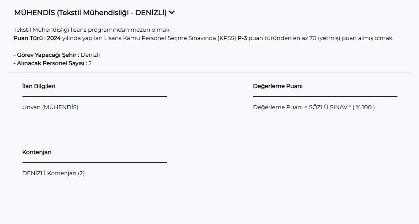Click the Denizli city value
Viewport: 419px width, 224px height.
90,55
